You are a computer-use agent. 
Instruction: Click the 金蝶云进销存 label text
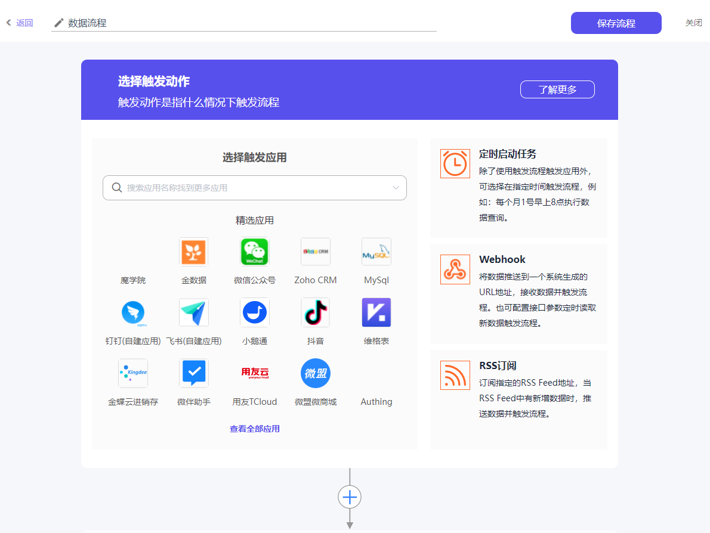tap(133, 402)
